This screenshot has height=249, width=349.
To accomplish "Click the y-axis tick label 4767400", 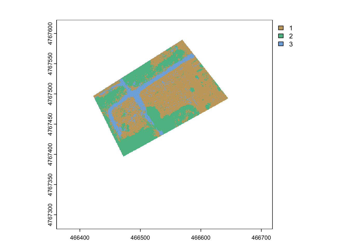I will click(50, 154).
